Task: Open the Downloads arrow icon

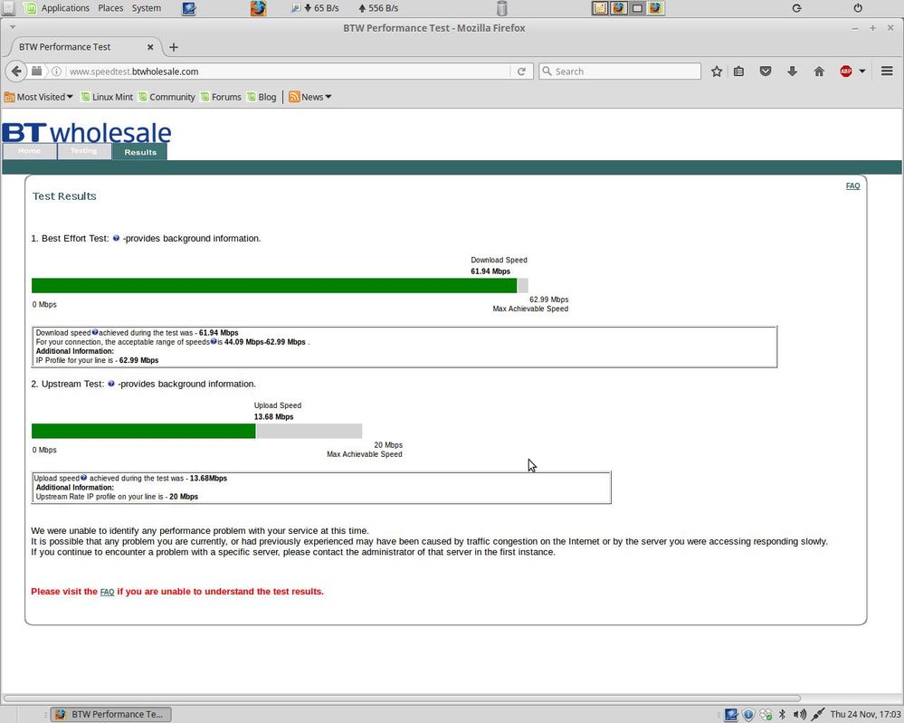Action: point(792,71)
